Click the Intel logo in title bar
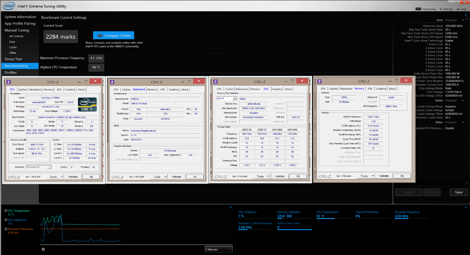 [x=9, y=6]
